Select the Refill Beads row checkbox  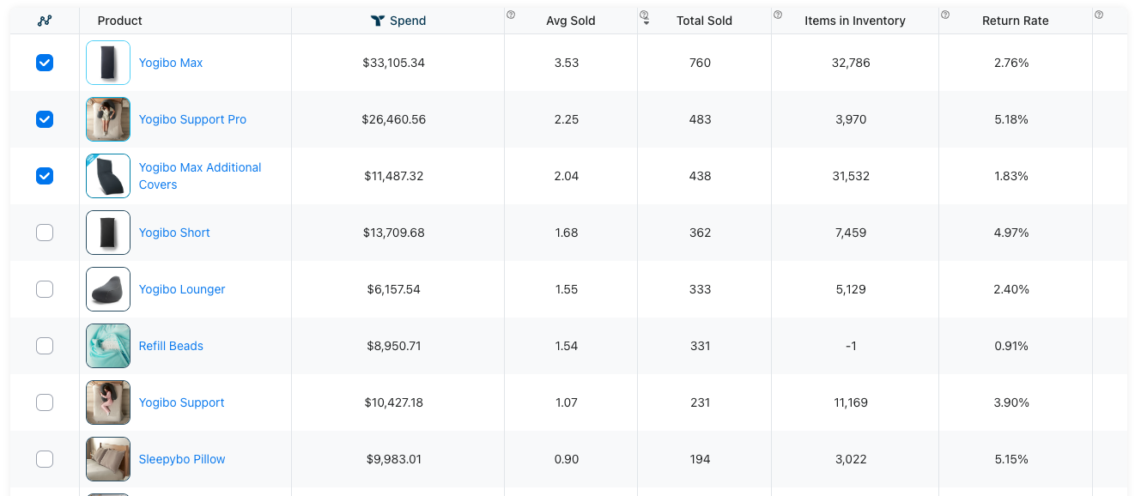45,346
